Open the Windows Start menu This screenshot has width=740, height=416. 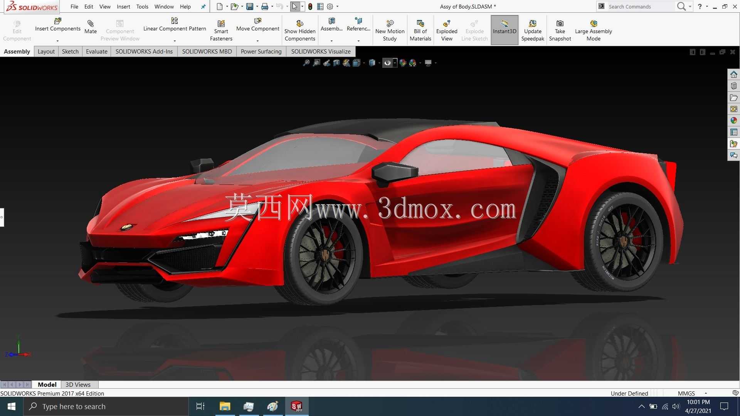click(12, 406)
